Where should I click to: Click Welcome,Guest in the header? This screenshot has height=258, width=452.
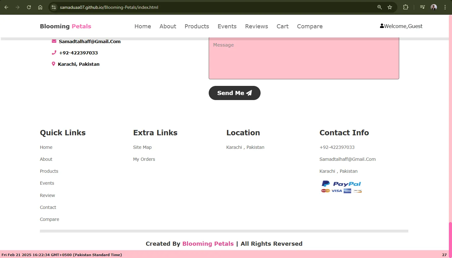403,26
